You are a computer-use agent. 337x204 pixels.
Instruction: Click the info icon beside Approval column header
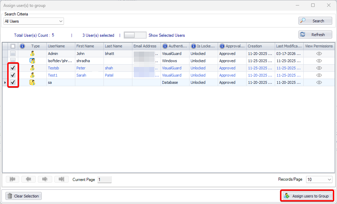coord(222,46)
